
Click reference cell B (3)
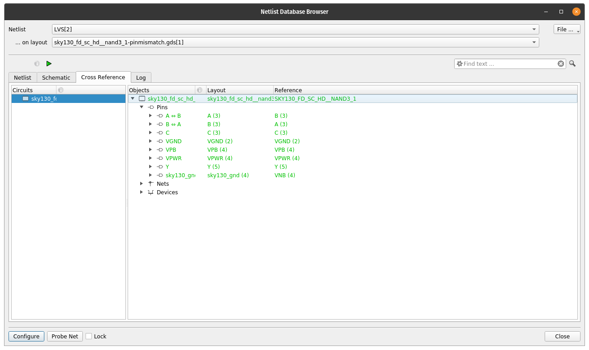[281, 116]
